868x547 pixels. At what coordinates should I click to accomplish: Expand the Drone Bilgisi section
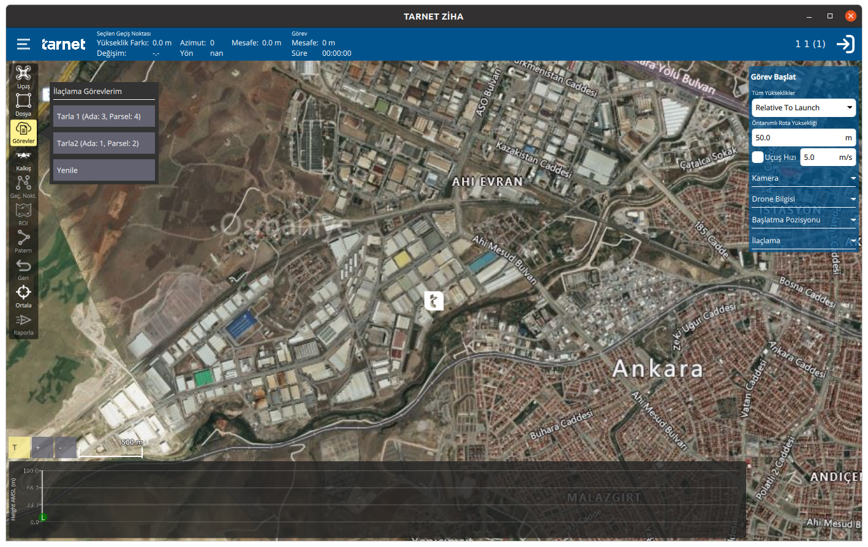click(x=804, y=199)
